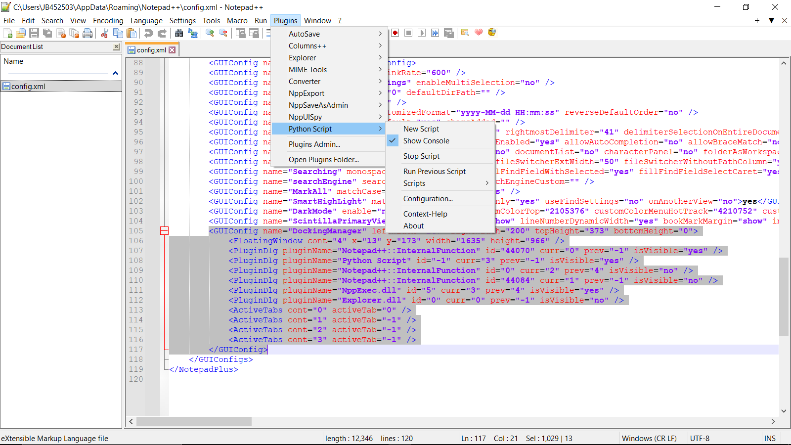This screenshot has width=791, height=445.
Task: Click the Run Macro Multiple Times icon
Action: pos(435,33)
